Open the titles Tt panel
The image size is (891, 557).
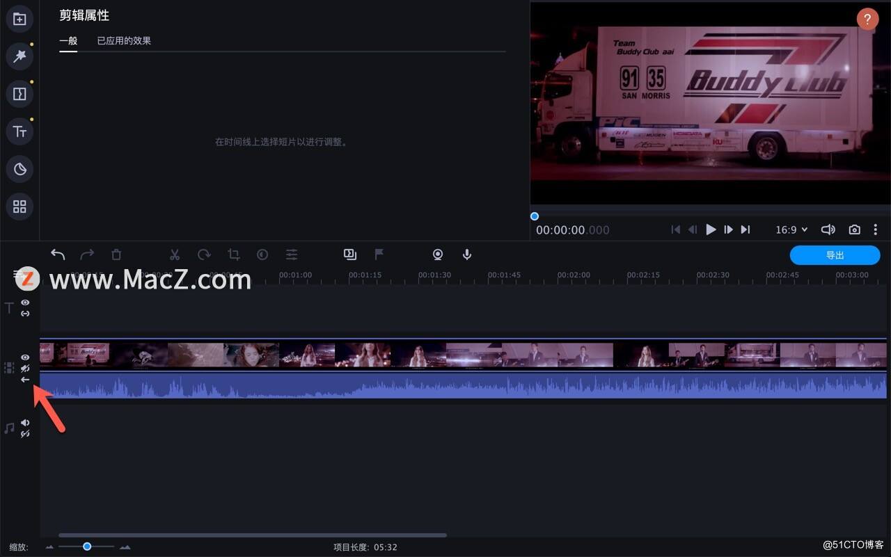[x=19, y=131]
